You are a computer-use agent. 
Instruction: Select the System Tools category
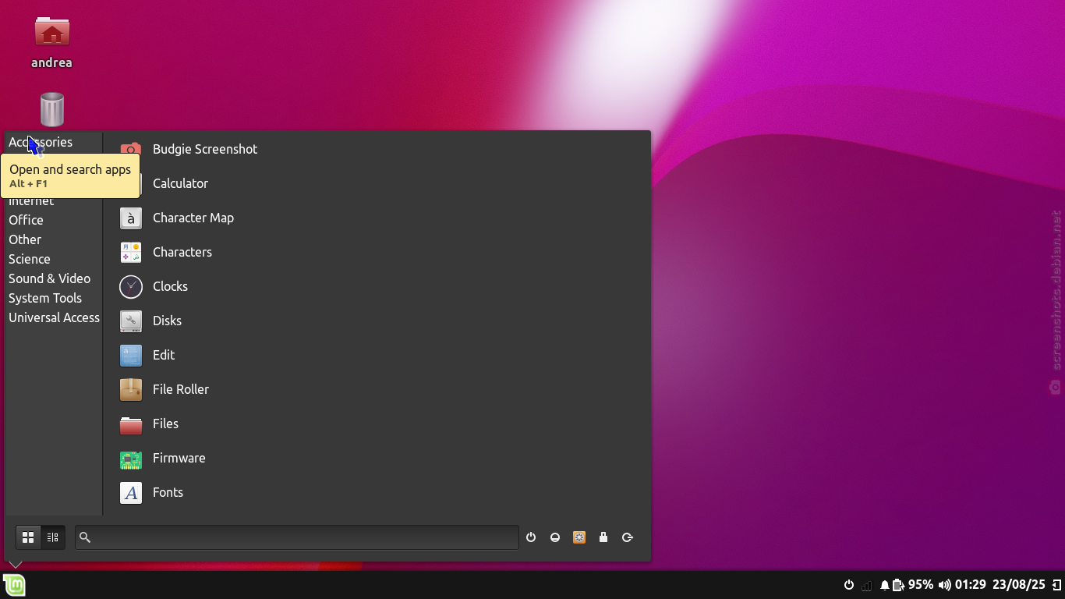[53, 298]
